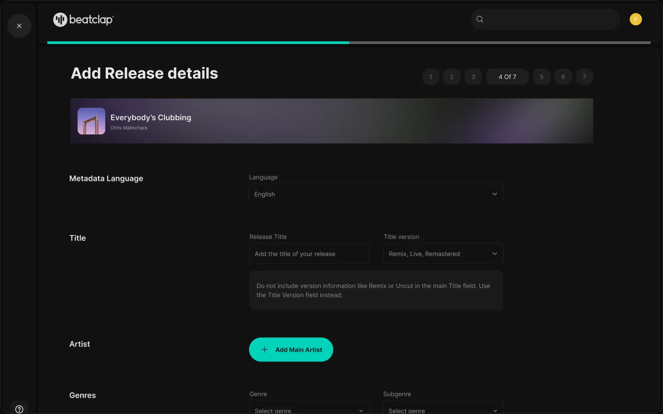The width and height of the screenshot is (663, 414).
Task: Click plus icon in Add Main Artist
Action: point(264,349)
